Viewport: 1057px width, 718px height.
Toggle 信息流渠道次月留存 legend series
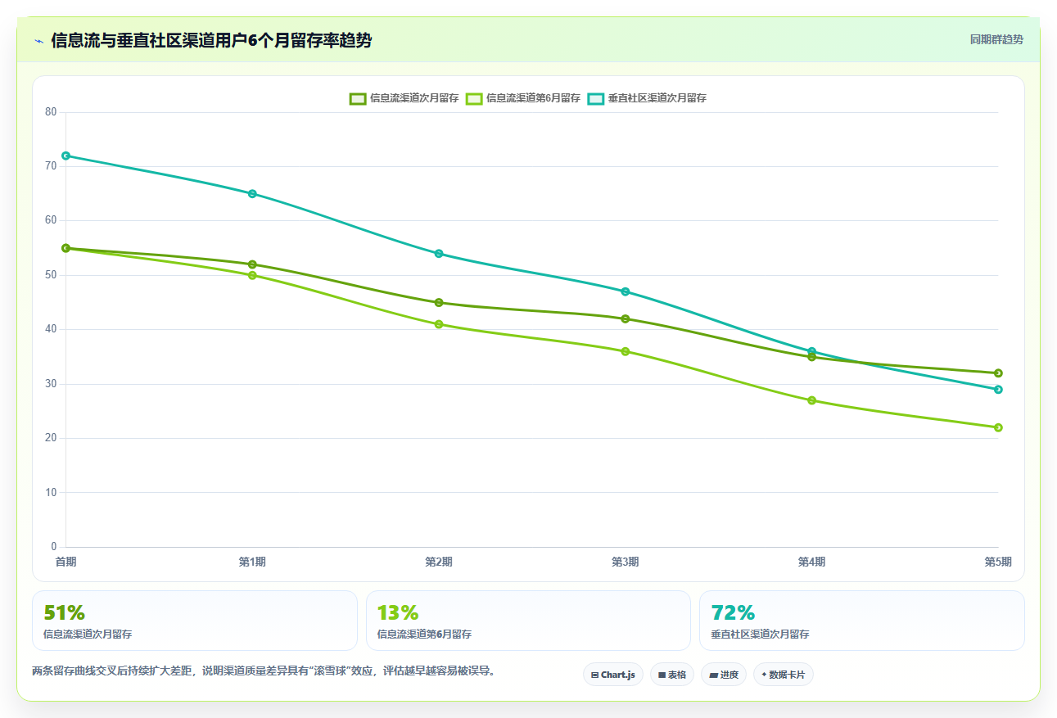point(404,98)
